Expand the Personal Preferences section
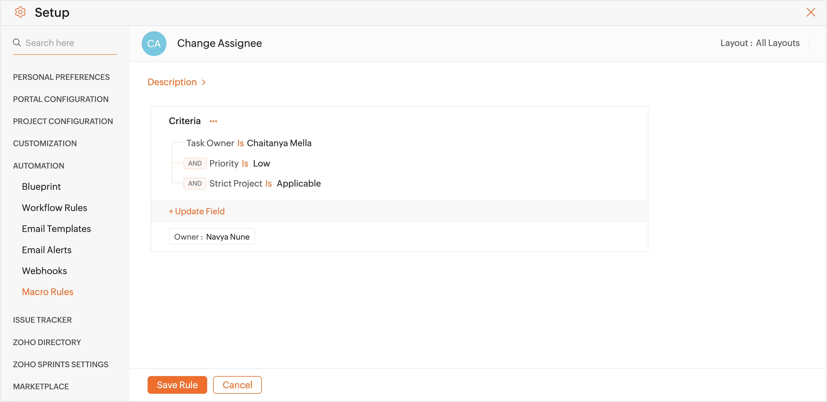This screenshot has width=827, height=402. click(61, 77)
